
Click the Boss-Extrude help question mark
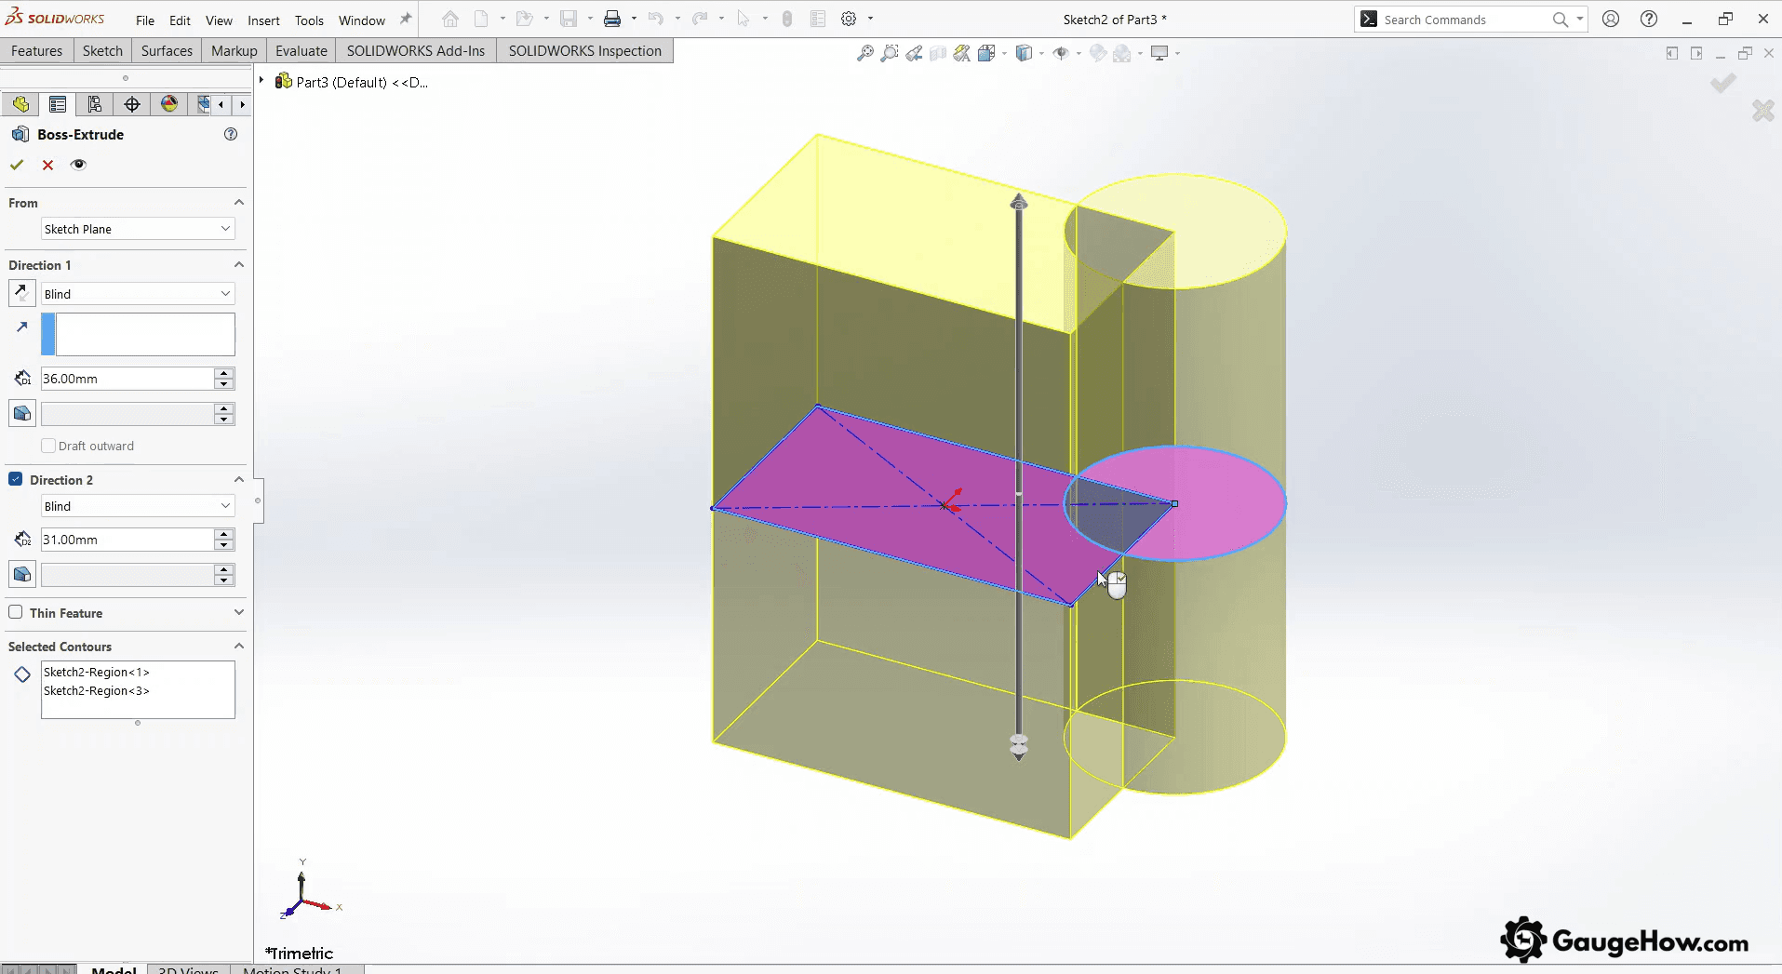pyautogui.click(x=230, y=134)
